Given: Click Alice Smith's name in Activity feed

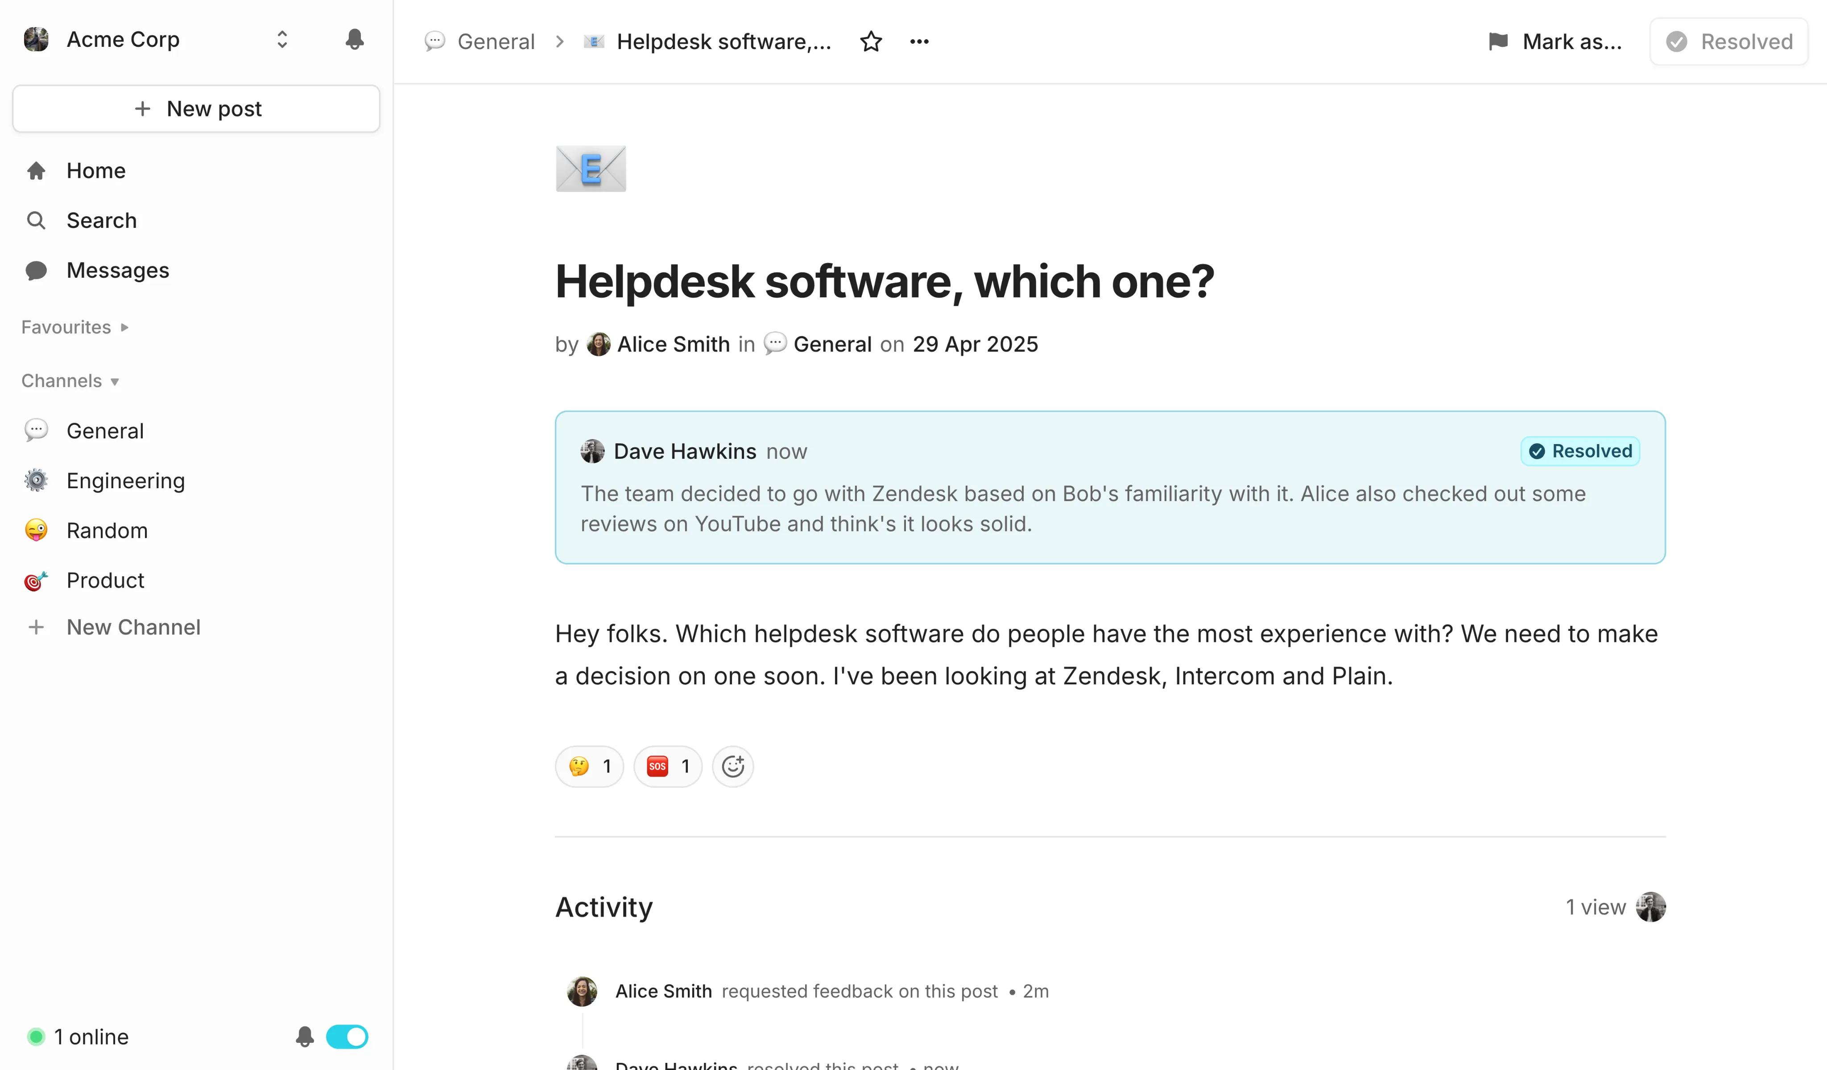Looking at the screenshot, I should pos(663,991).
